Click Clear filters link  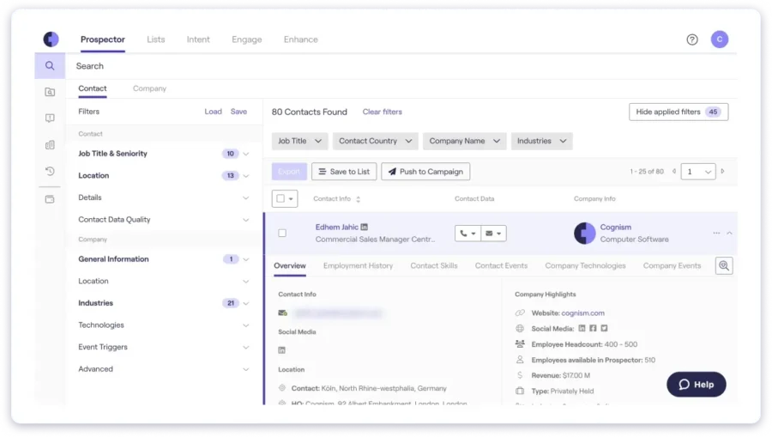(382, 112)
